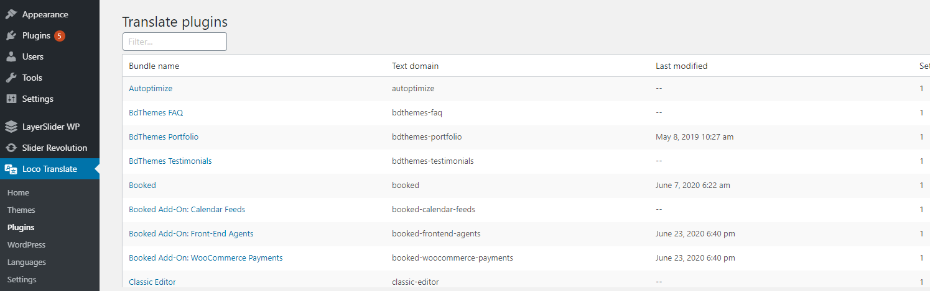Open Booked Add-On: WooCommerce Payments bundle
930x291 pixels.
pos(205,257)
